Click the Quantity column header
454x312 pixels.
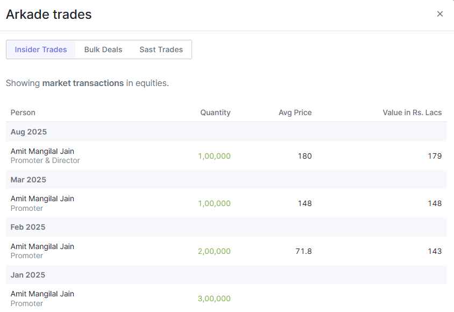pos(215,112)
